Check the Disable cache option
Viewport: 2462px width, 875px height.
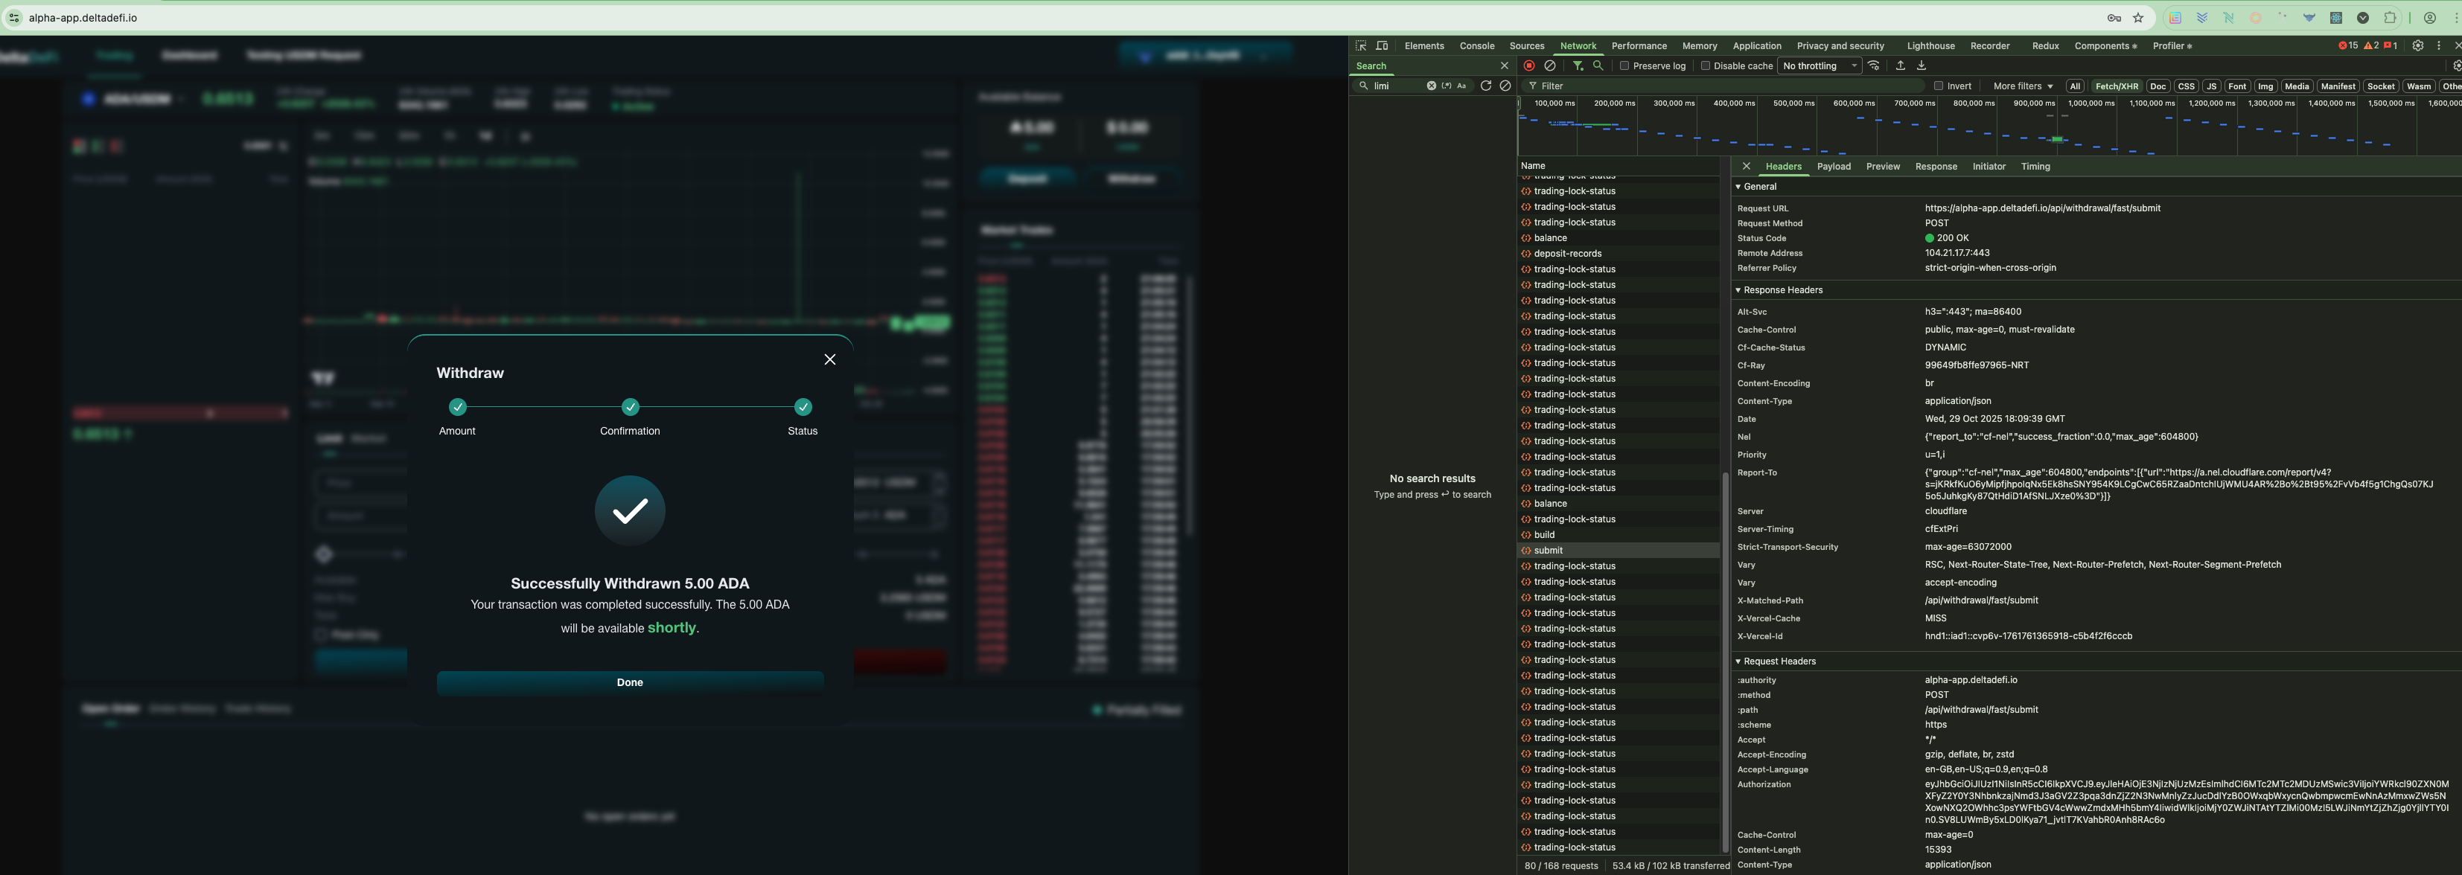click(x=1705, y=66)
